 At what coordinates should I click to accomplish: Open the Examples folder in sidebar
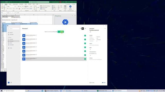(x=11, y=45)
